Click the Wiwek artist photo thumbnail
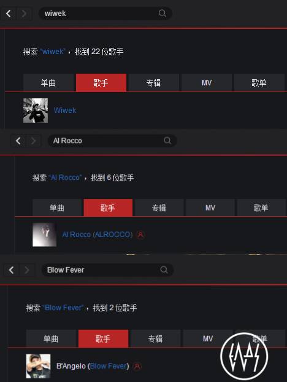The height and width of the screenshot is (382, 287). [x=36, y=111]
